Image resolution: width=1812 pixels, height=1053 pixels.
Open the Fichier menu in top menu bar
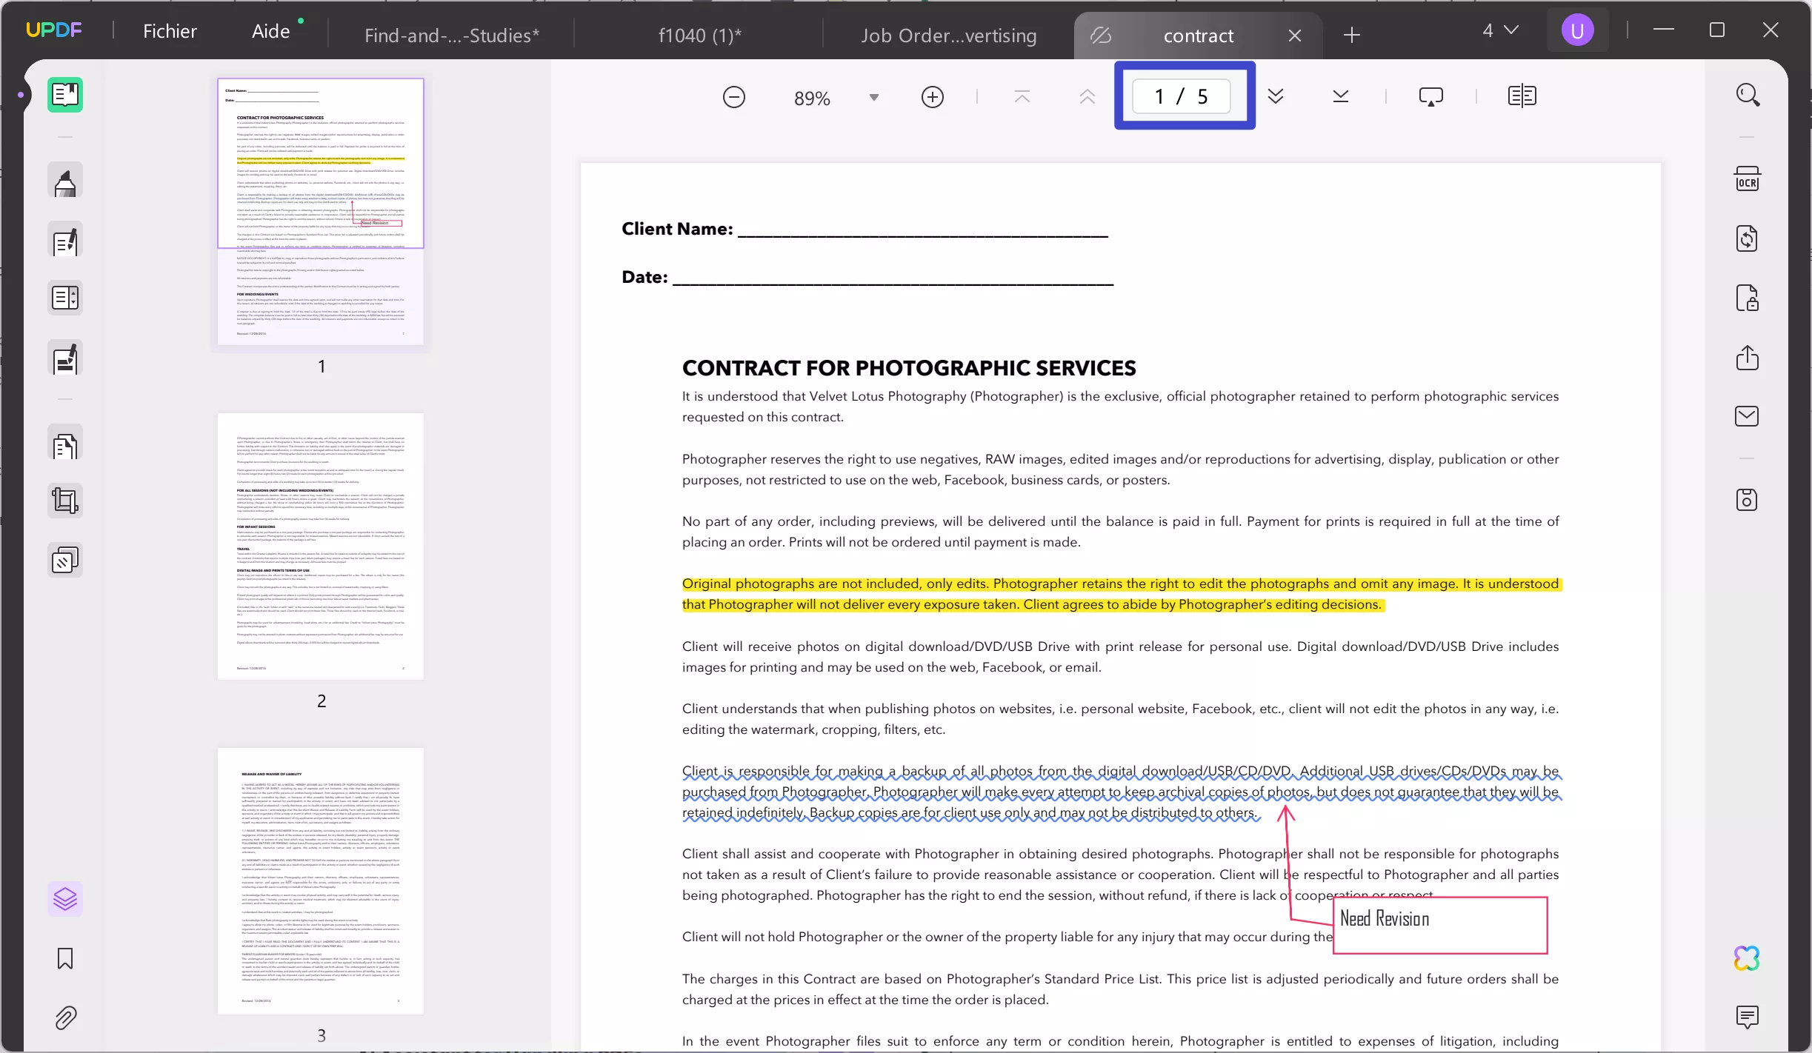click(x=170, y=30)
